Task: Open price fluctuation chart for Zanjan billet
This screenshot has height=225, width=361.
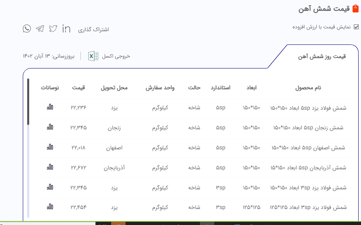Action: tap(50, 127)
